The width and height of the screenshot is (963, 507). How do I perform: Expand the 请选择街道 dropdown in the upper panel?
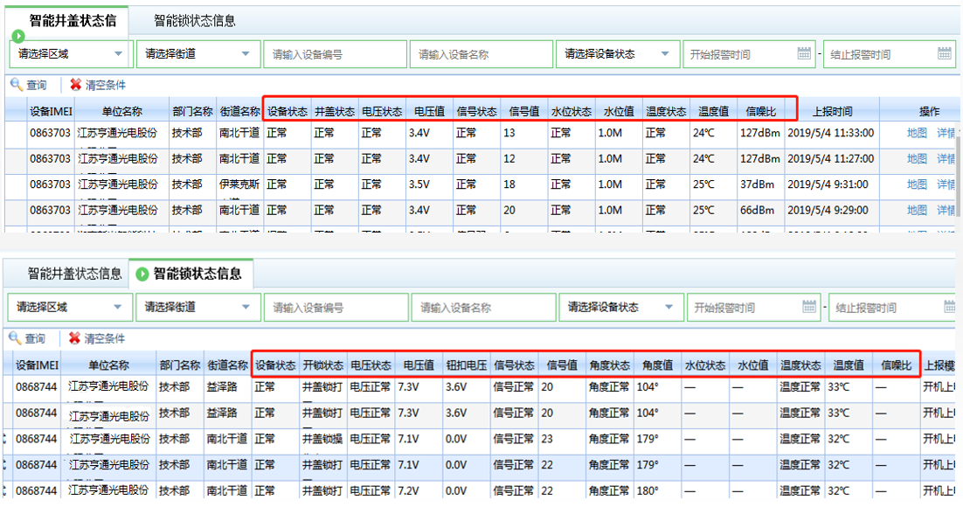[247, 53]
